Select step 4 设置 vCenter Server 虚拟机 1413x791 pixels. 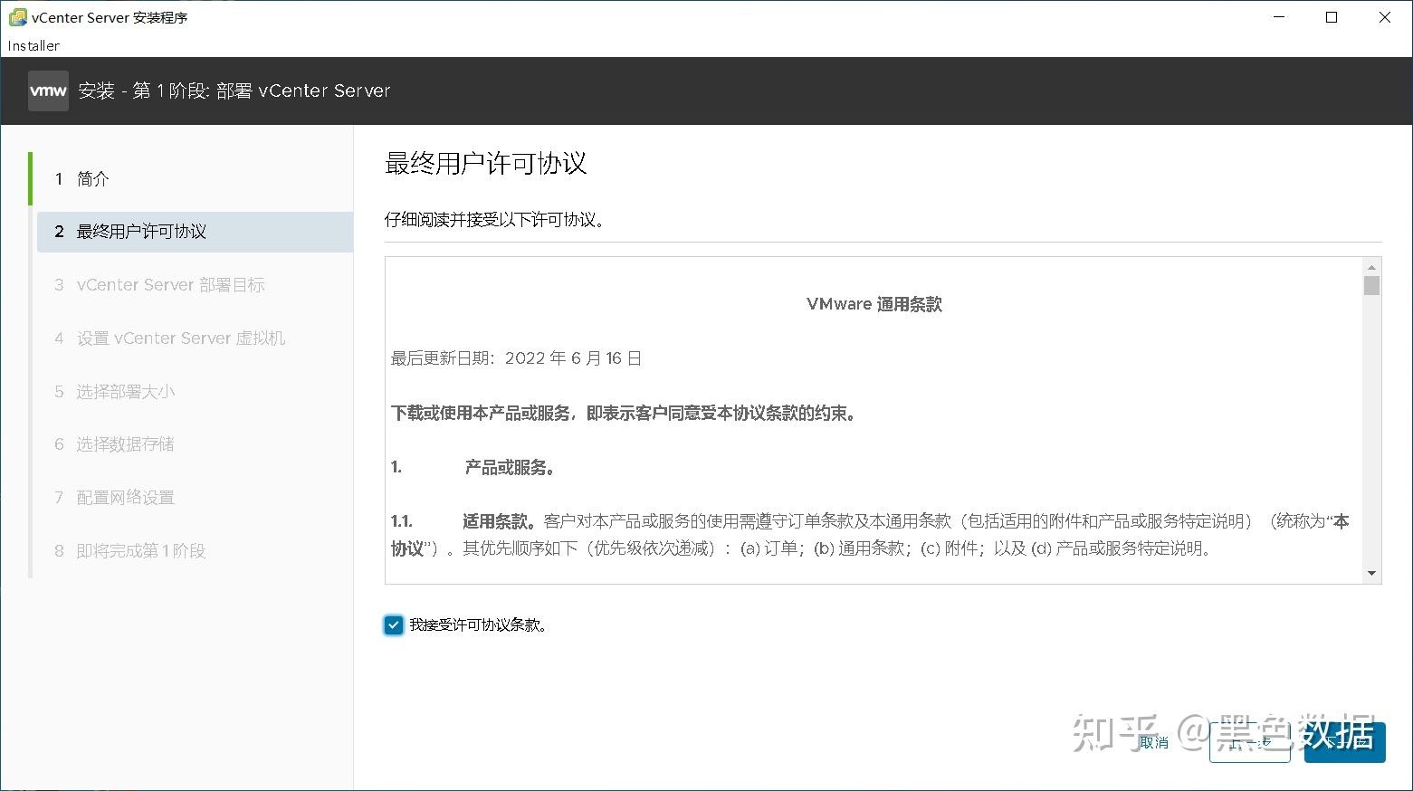[x=180, y=338]
